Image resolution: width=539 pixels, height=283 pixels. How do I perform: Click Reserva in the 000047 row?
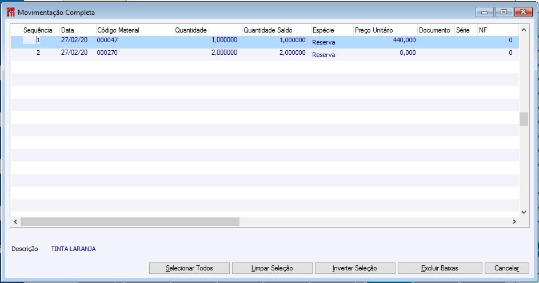coord(324,43)
